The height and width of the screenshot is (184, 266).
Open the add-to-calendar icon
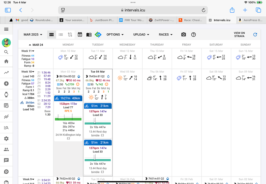pos(80,34)
